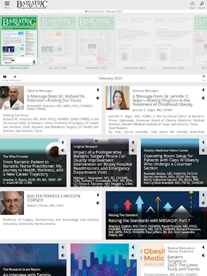Viewport: 207px width, 276px height.
Task: Select first December 2022 Bariatric Times cover
Action: pos(96,40)
